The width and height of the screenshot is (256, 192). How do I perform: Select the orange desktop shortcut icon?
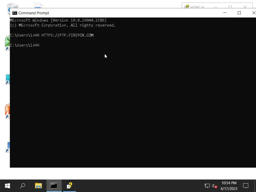click(x=7, y=111)
